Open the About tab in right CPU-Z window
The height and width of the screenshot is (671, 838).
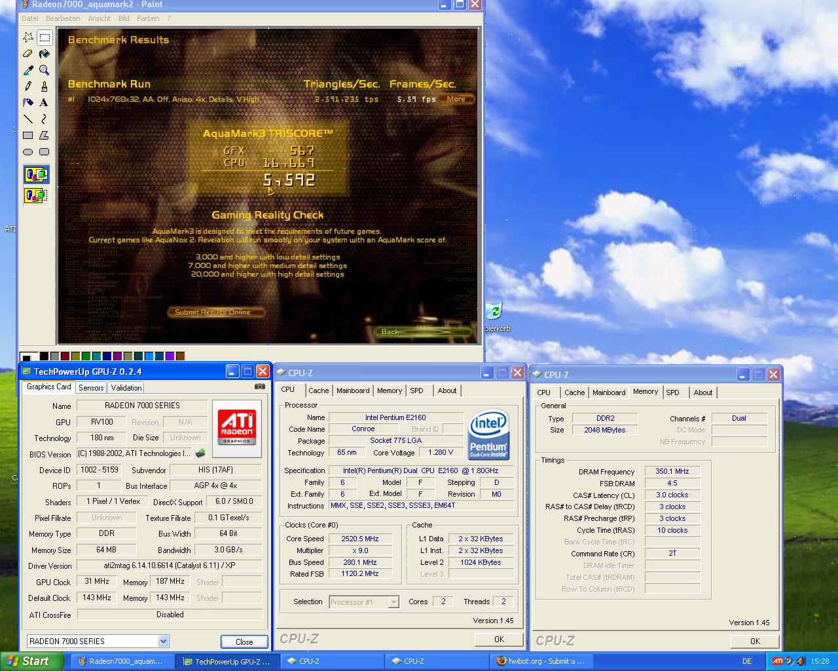click(703, 393)
